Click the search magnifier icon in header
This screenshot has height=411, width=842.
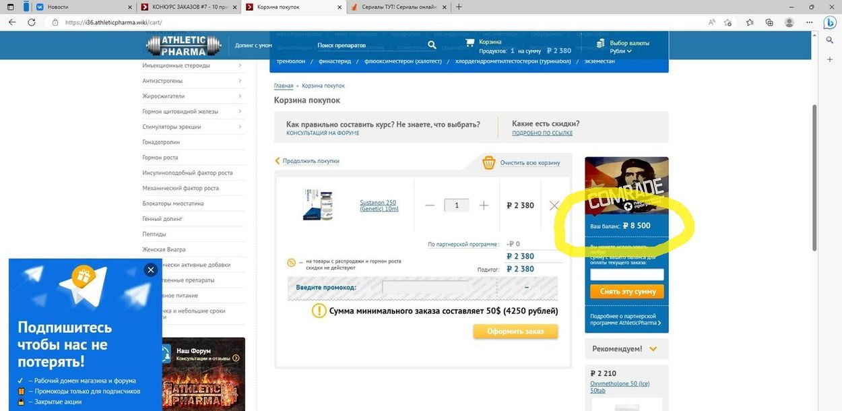(432, 46)
